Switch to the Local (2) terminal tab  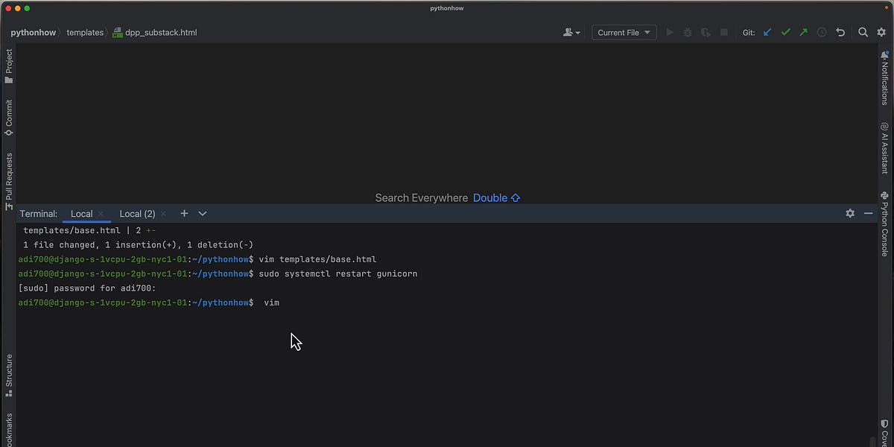(x=138, y=214)
